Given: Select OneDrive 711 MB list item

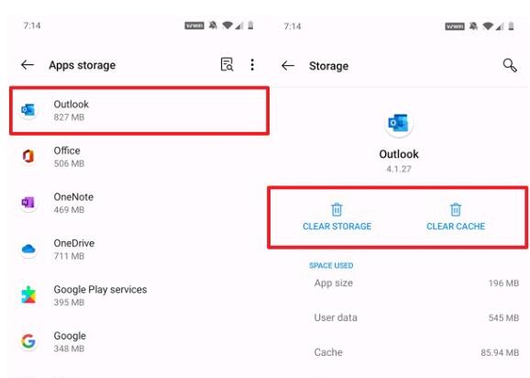Looking at the screenshot, I should point(139,250).
